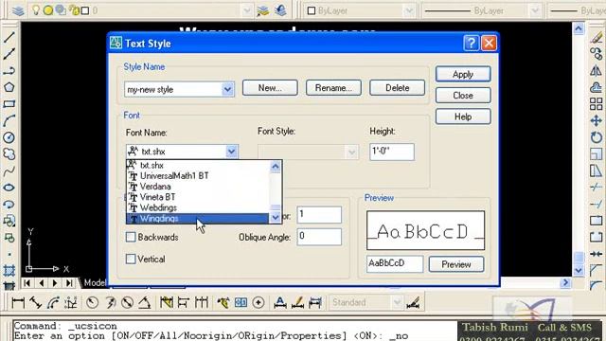The width and height of the screenshot is (606, 341).
Task: Select the Spline tool
Action: tap(9, 170)
